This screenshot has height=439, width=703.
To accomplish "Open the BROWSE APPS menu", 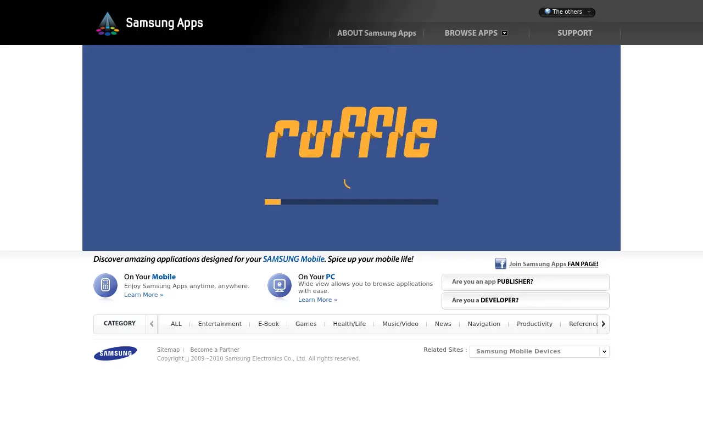I will point(471,33).
